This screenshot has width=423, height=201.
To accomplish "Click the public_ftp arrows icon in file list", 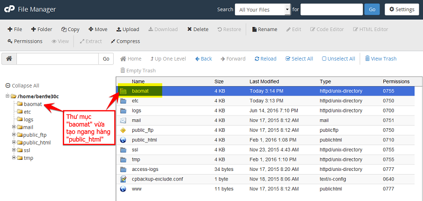I will click(123, 130).
